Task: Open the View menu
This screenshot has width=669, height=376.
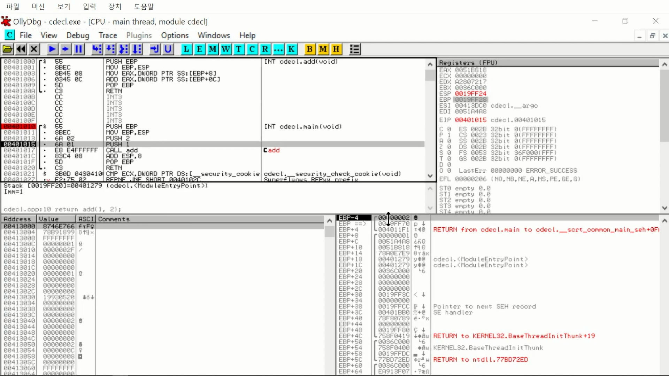Action: click(49, 35)
